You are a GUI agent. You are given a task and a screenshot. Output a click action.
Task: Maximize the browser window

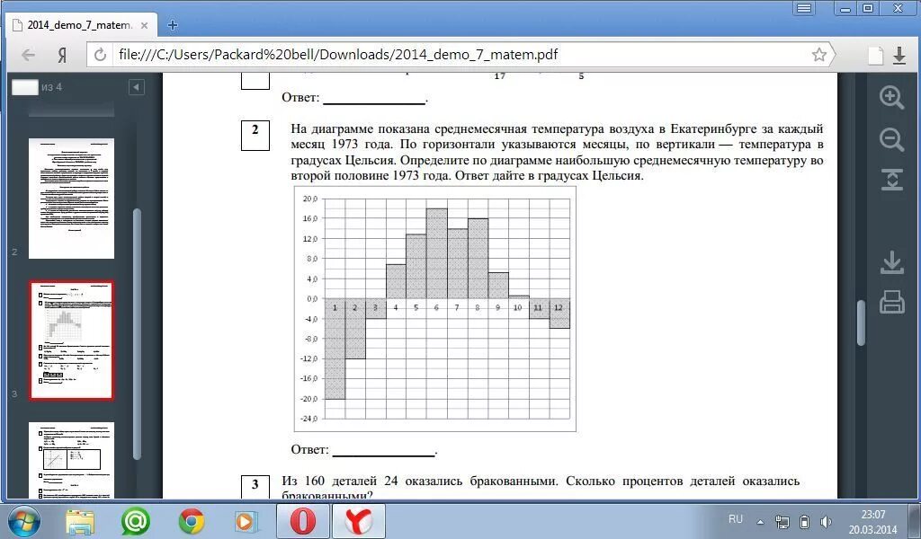(868, 8)
